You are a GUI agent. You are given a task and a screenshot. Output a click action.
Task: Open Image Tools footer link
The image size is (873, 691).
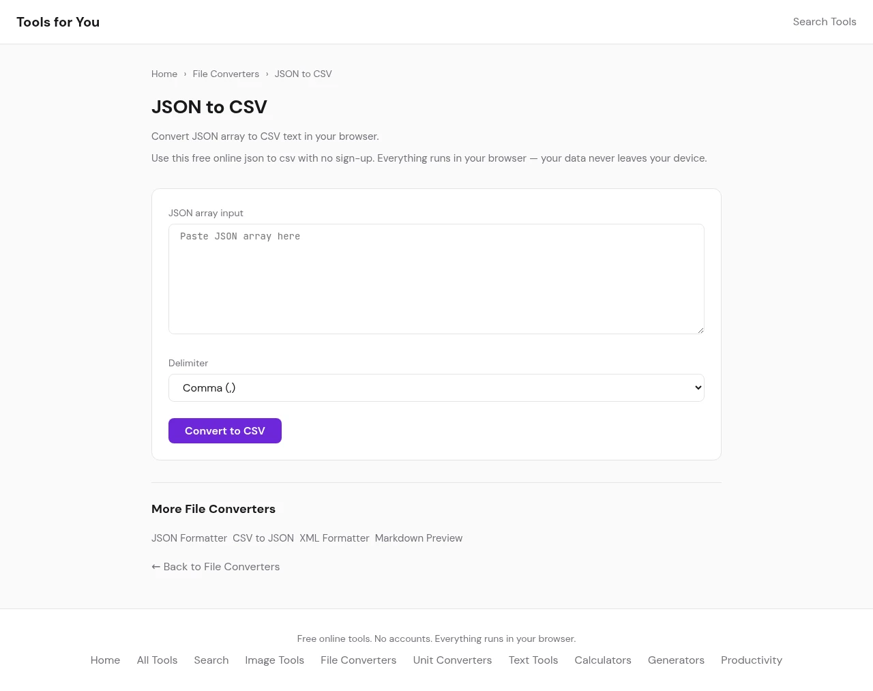274,660
